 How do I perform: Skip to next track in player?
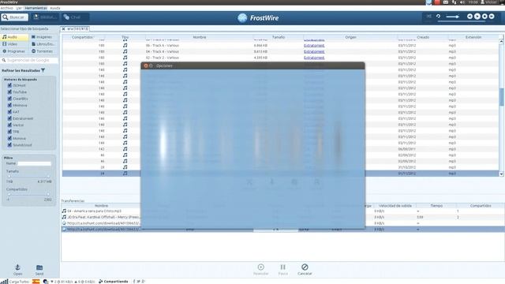[492, 16]
